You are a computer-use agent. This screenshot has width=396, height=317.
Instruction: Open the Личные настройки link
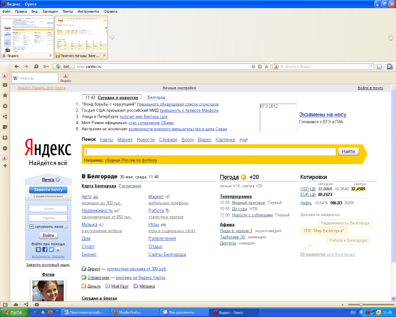[x=179, y=88]
